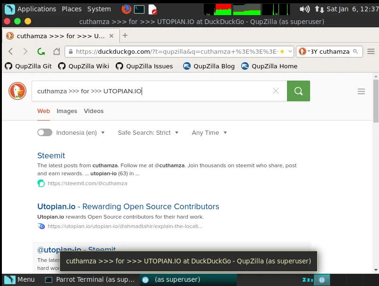
Task: Launch terminal from top panel icon
Action: (139, 9)
